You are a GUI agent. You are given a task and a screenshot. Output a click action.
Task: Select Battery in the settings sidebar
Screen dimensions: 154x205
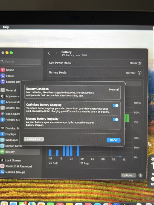20,152
